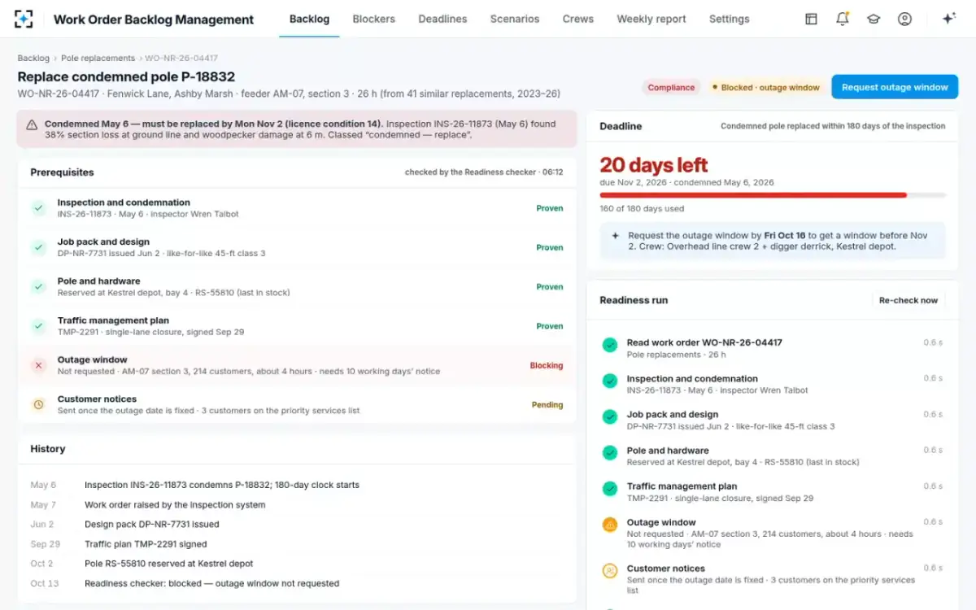Click Backlog breadcrumb link

[x=33, y=59]
